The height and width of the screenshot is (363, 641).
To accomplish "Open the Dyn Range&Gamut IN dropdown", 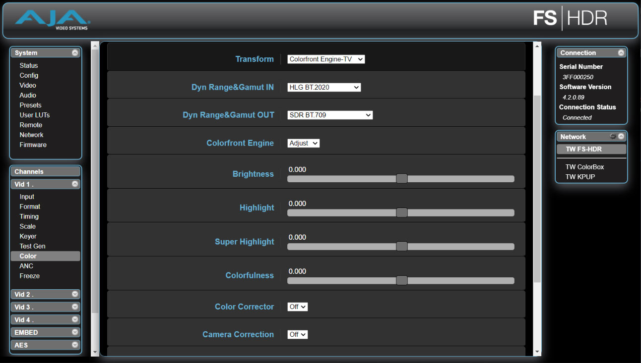I will tap(323, 87).
